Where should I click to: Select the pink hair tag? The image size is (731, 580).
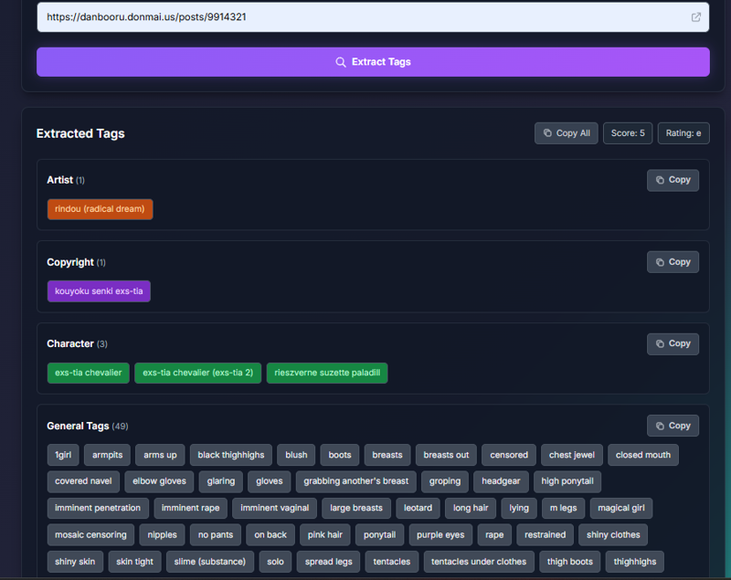click(x=325, y=534)
